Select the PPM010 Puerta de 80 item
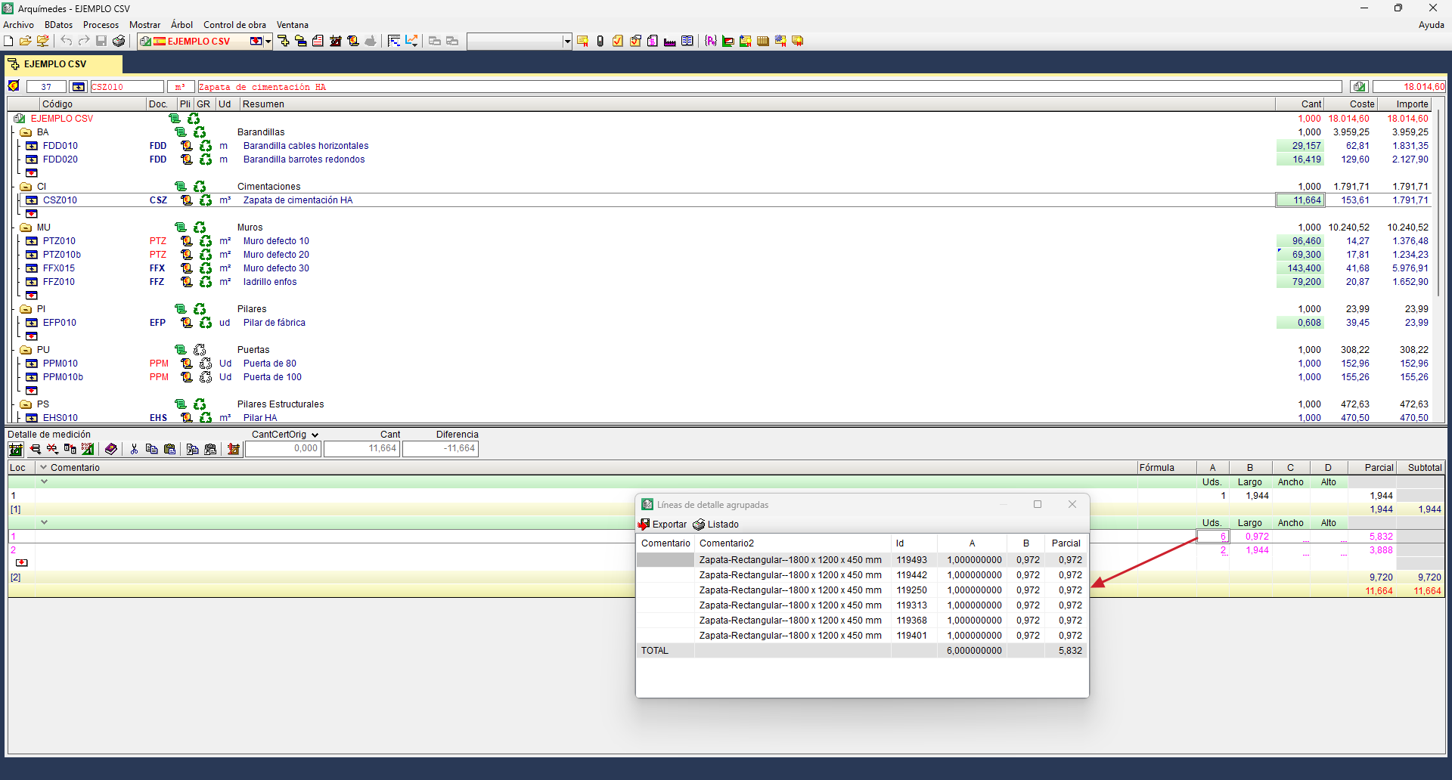Screen dimensions: 1452x780 click(724, 364)
